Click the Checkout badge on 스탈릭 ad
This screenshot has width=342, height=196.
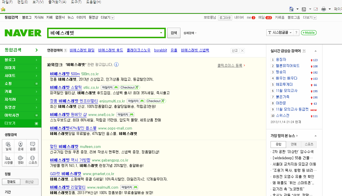click(x=130, y=87)
